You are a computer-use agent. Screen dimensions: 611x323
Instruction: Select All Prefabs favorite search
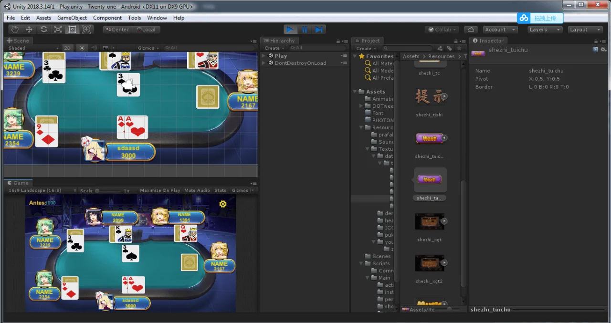click(x=379, y=78)
